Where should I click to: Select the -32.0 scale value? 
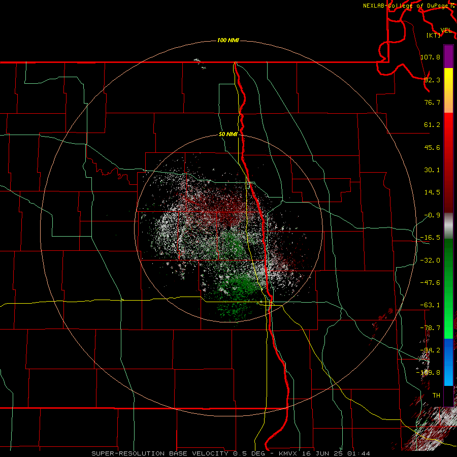coord(430,260)
